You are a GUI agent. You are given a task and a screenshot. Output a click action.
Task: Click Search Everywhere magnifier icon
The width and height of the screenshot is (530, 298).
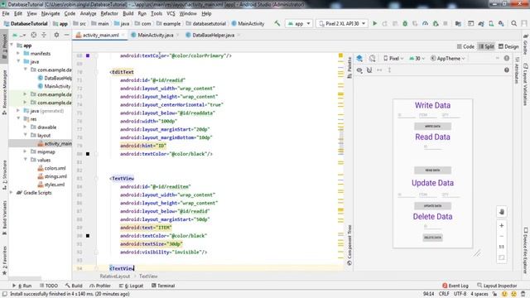tap(513, 23)
